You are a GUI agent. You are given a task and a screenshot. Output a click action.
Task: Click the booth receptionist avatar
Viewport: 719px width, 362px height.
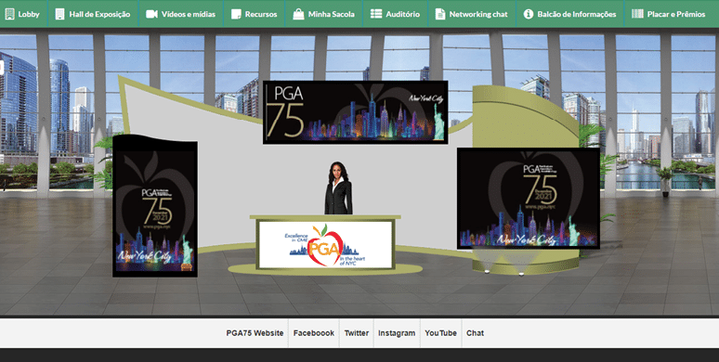[338, 187]
